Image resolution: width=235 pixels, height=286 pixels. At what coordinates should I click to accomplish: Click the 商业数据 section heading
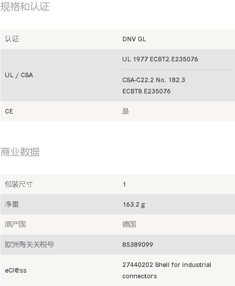[x=20, y=152]
